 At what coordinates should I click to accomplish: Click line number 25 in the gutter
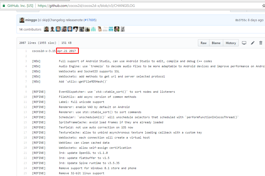(x=25, y=173)
